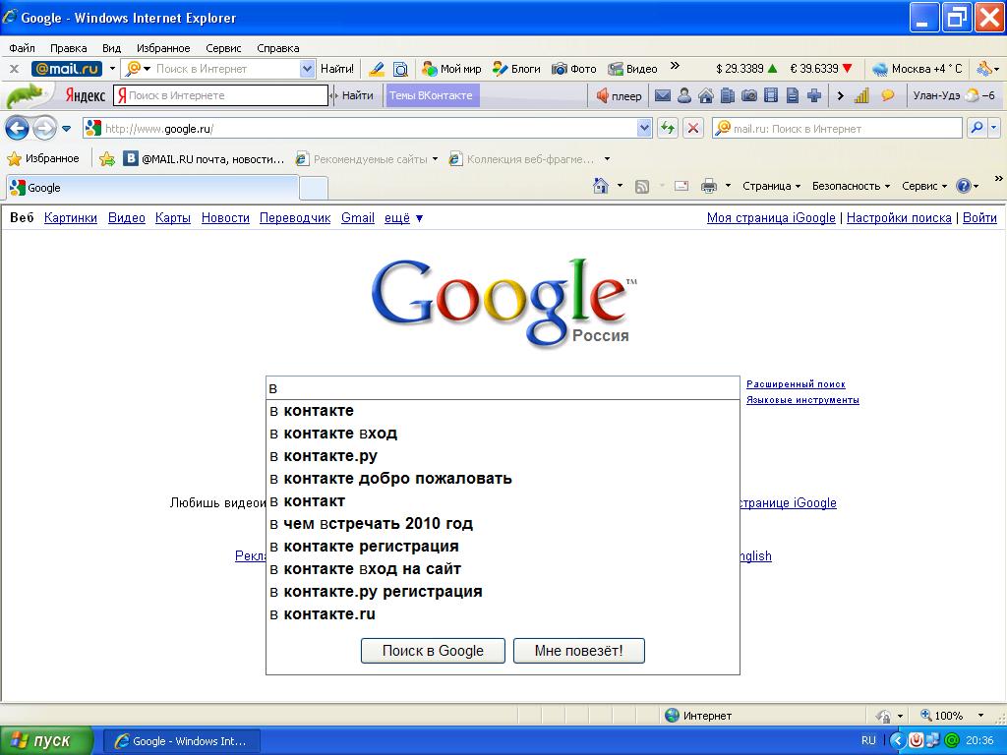
Task: Choose suggestion в чем встречать 2010 год
Action: (x=503, y=524)
